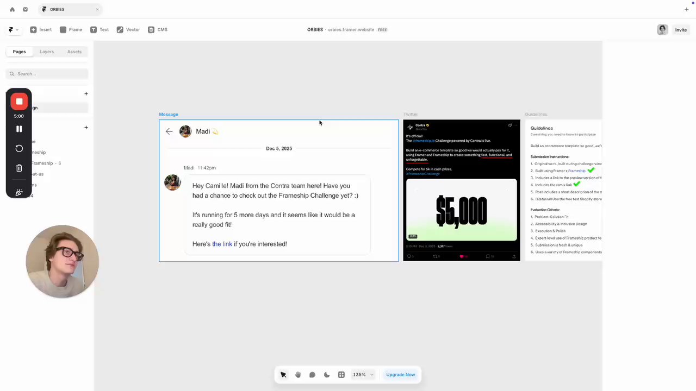Select the Twitter frame label

click(x=411, y=114)
